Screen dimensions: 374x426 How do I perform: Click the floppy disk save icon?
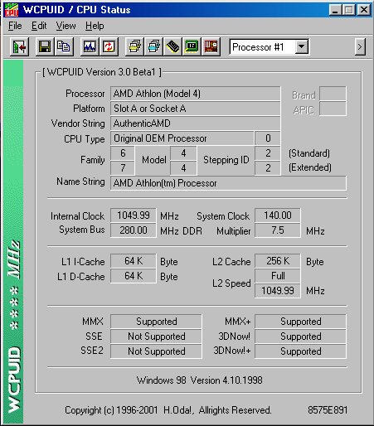click(x=45, y=47)
